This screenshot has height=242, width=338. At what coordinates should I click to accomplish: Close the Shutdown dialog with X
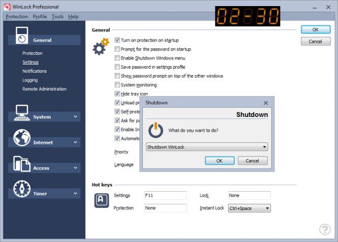click(266, 103)
